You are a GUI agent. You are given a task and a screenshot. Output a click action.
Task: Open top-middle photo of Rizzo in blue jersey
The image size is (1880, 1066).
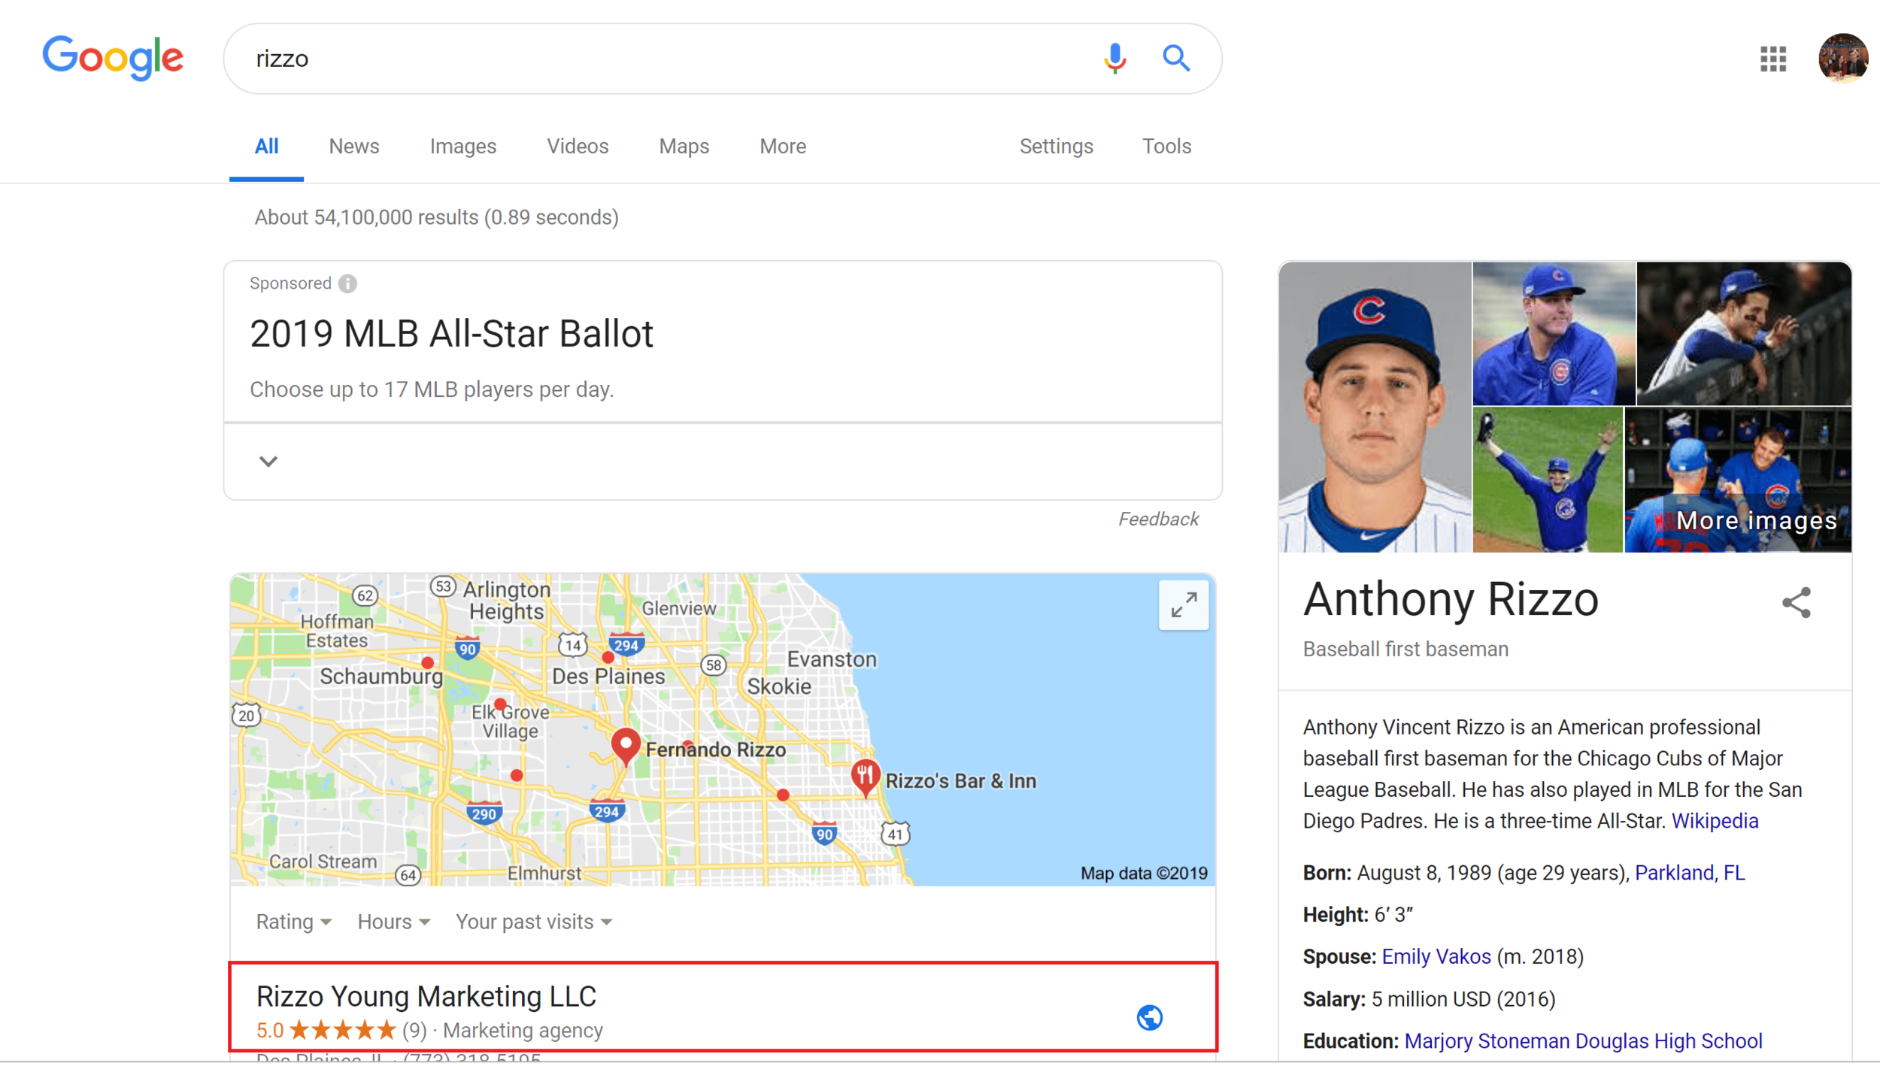click(x=1554, y=333)
